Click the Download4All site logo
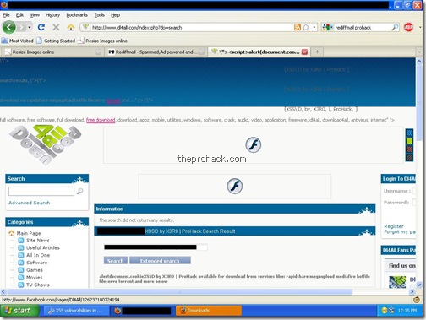Screen dimensions: 426x320 tap(46, 144)
